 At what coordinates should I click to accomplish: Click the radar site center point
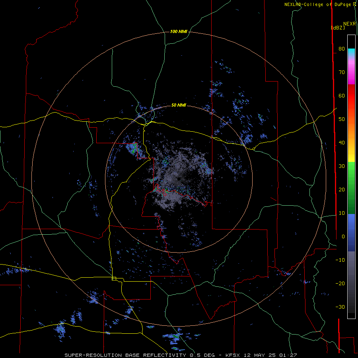point(179,179)
